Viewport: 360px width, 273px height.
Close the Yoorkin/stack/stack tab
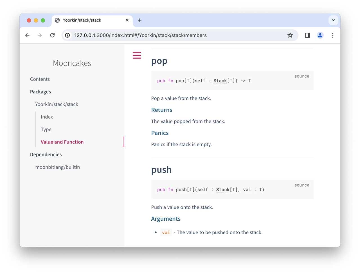coord(127,20)
